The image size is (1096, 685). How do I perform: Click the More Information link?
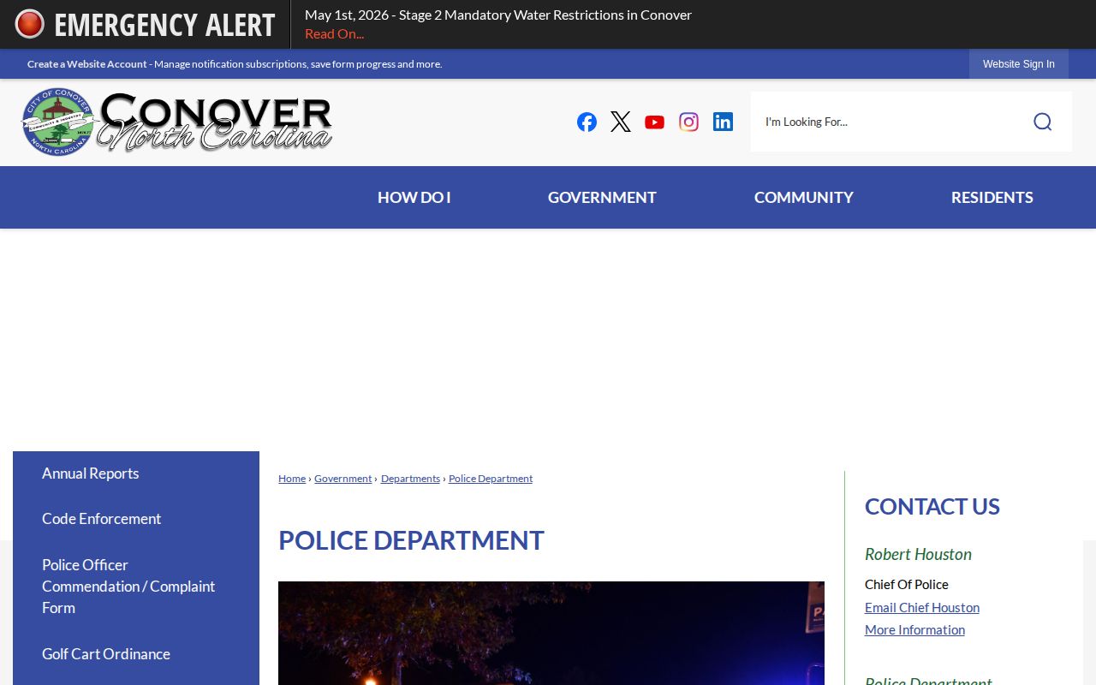coord(914,629)
